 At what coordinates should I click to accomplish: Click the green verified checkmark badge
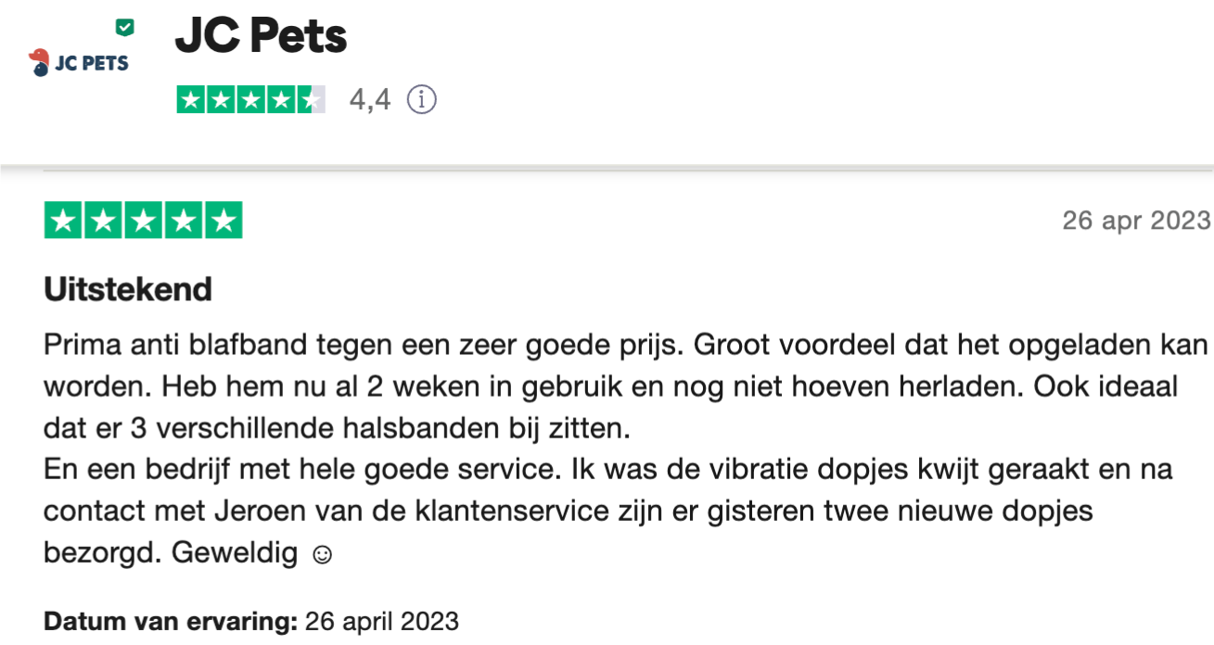(x=124, y=28)
